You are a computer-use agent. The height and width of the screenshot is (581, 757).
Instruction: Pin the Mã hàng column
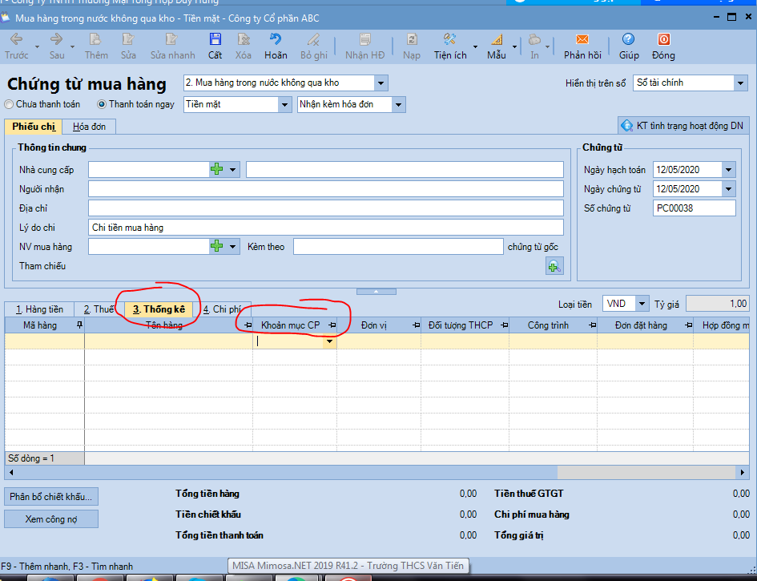point(79,325)
